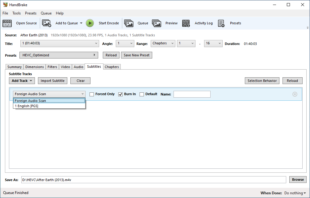Viewport: 310px width, 198px height.
Task: Click the HandBrake logo in title bar
Action: click(5, 5)
